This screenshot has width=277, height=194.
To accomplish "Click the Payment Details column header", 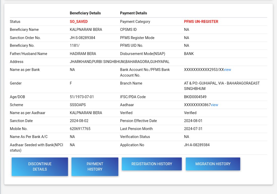I will (x=134, y=13).
